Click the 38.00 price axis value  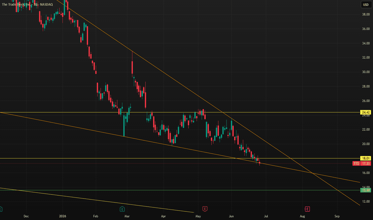(366, 14)
